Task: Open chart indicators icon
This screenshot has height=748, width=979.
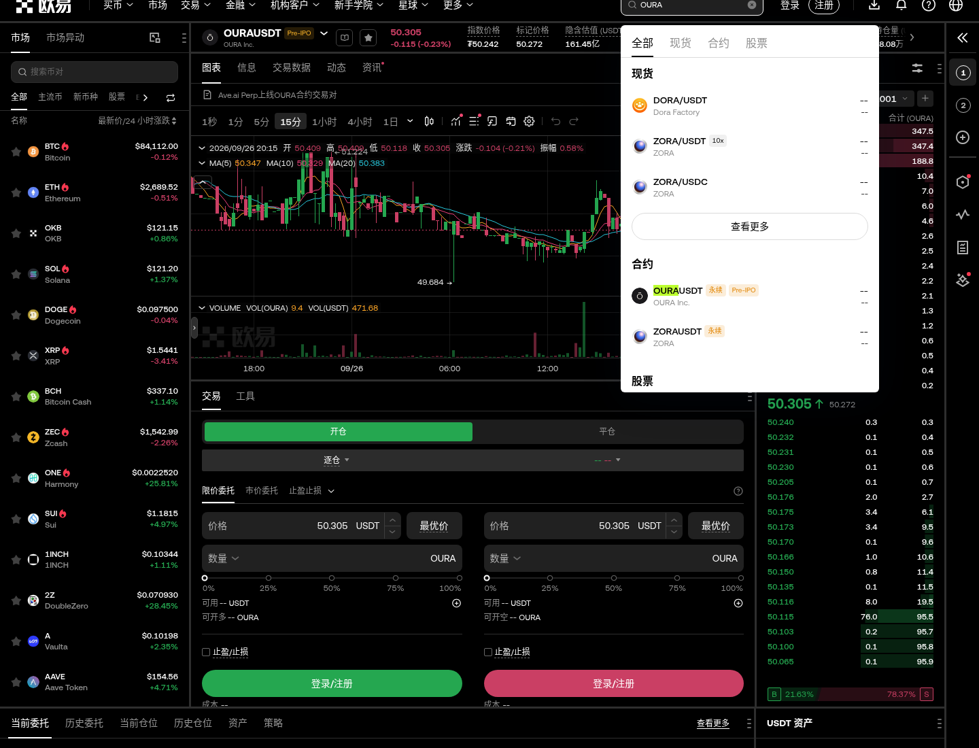Action: point(456,121)
